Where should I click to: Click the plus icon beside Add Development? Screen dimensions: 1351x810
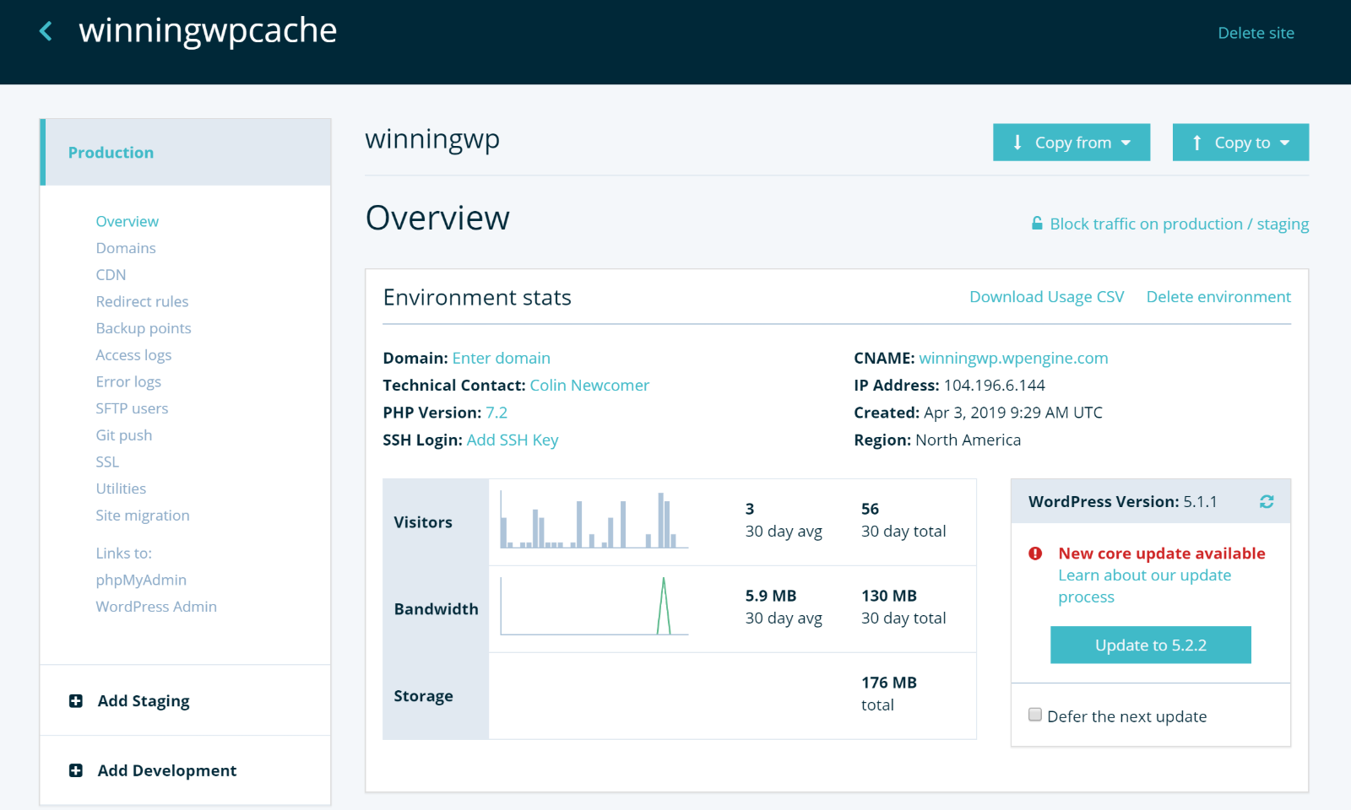(x=76, y=770)
